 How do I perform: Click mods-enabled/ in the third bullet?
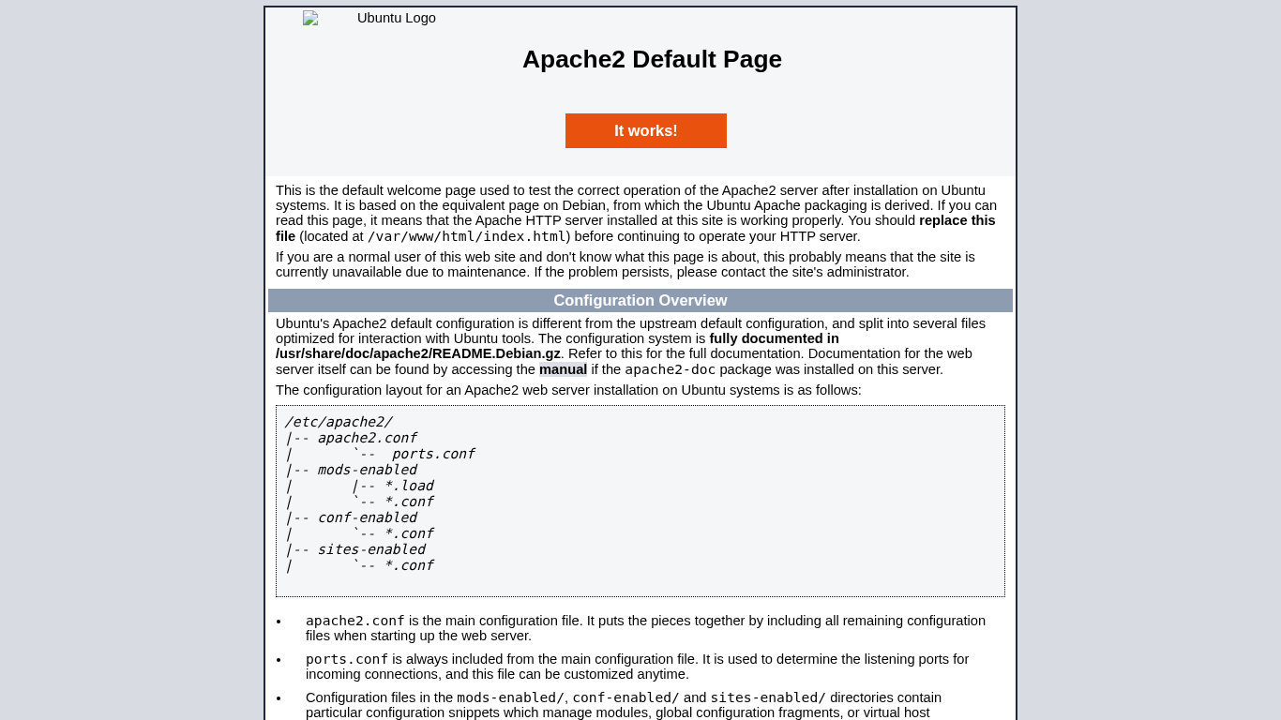tap(510, 697)
